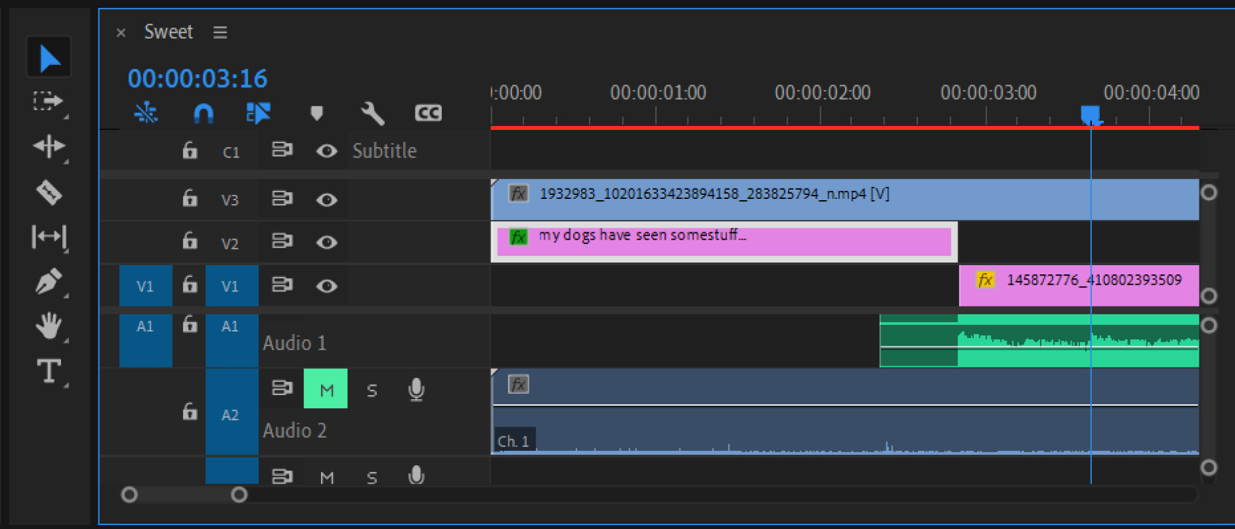Image resolution: width=1235 pixels, height=529 pixels.
Task: Click the fx badge on the V3 clip
Action: click(518, 194)
